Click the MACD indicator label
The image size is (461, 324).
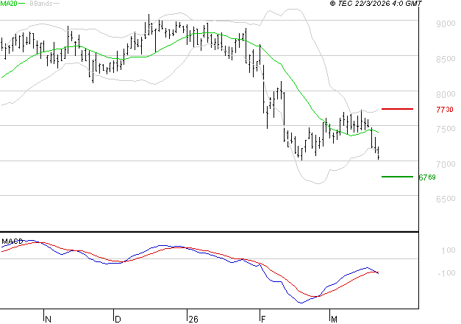coord(12,242)
